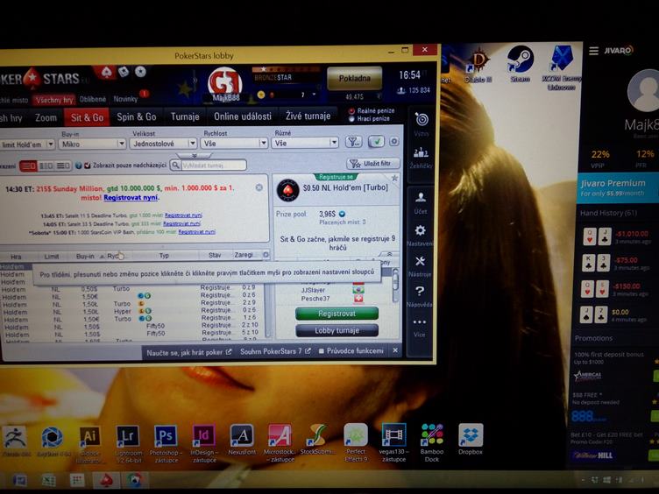This screenshot has width=659, height=494.
Task: Click the red spade icon in PokerStars header
Action: pyautogui.click(x=106, y=73)
